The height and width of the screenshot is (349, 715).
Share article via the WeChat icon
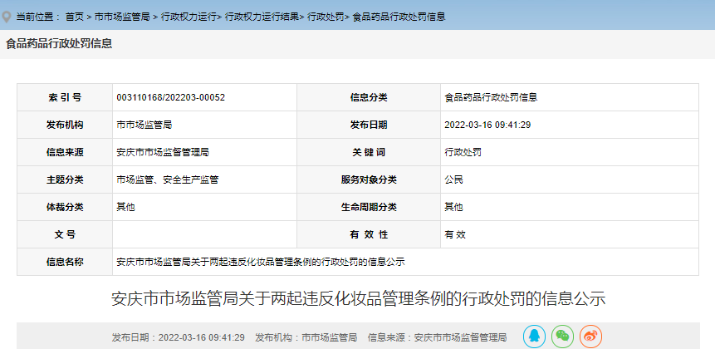coord(562,336)
